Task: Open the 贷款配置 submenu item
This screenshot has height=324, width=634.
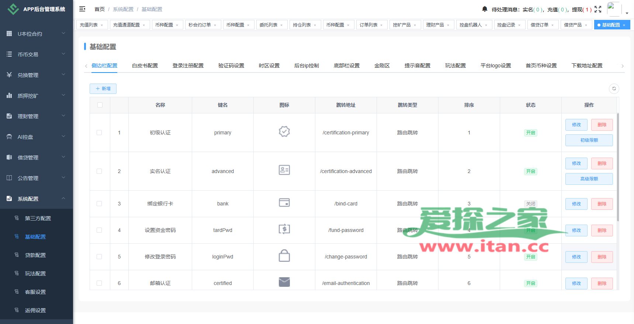Action: (35, 255)
